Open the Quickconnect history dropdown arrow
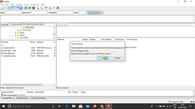The height and width of the screenshot is (109, 195). 102,13
